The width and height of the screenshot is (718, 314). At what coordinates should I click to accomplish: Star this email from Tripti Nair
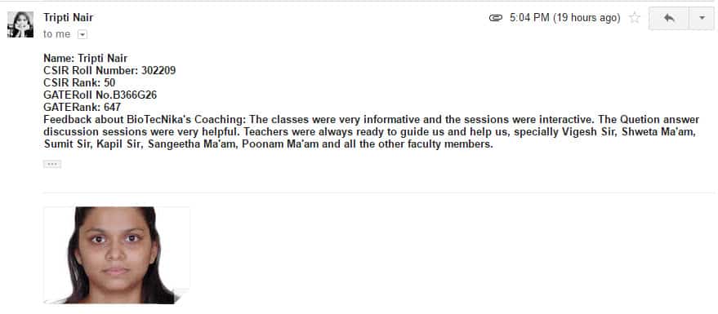[x=635, y=18]
